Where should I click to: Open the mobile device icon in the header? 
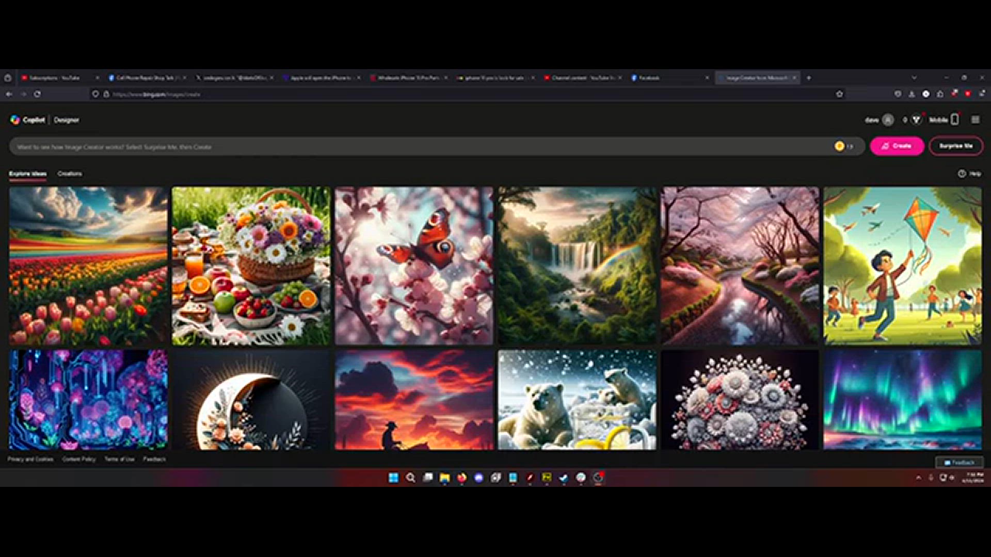click(x=954, y=120)
